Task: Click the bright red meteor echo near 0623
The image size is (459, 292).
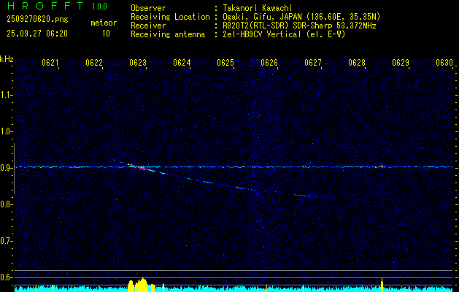Action: click(140, 167)
